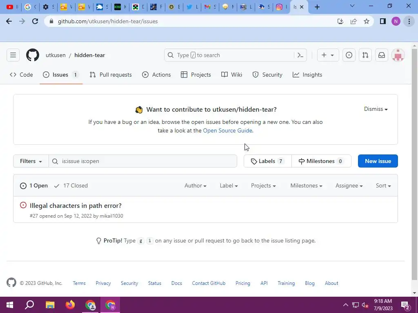This screenshot has height=313, width=418.
Task: Open a new browser tab
Action: pos(317,7)
